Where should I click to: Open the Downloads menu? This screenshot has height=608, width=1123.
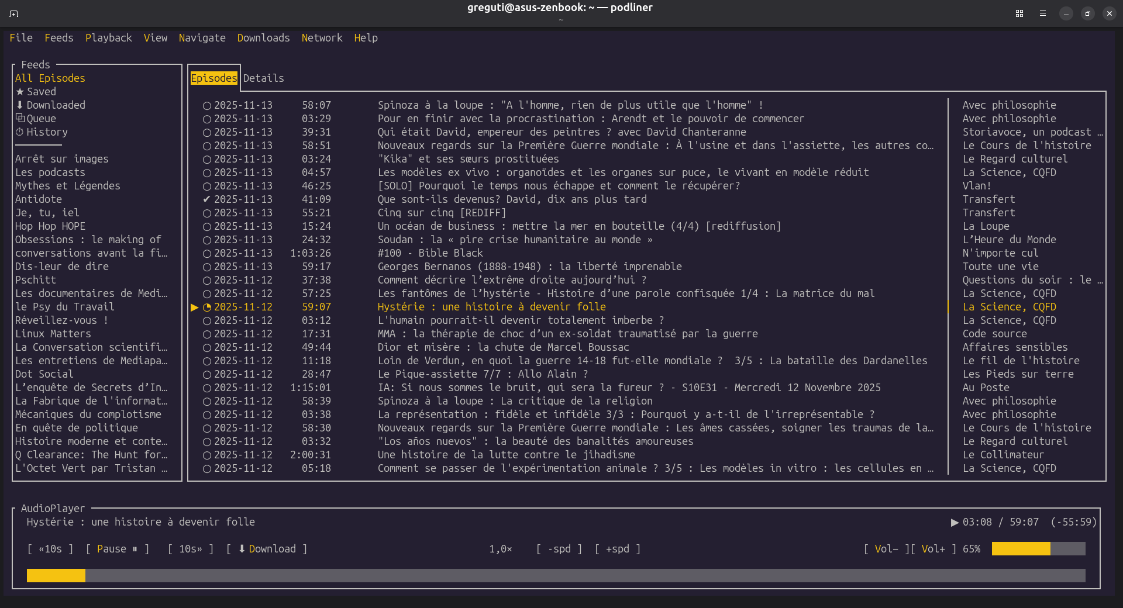(x=263, y=38)
